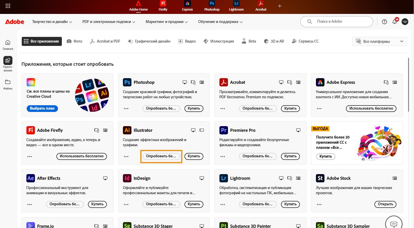Open the notifications bell

point(395,22)
